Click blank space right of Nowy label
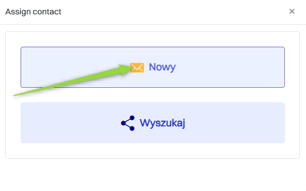The image size is (306, 191). point(230,67)
